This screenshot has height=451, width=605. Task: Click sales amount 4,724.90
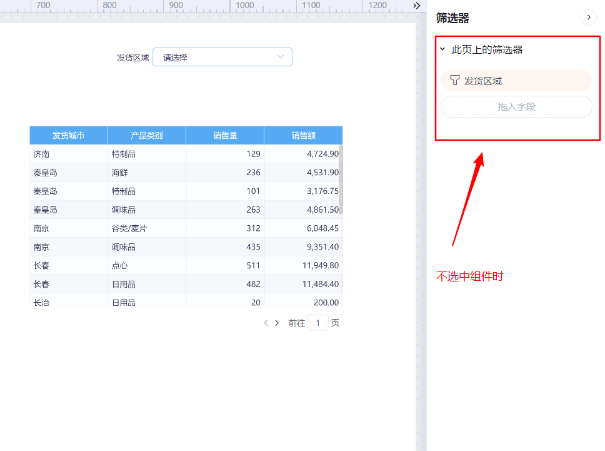[322, 154]
